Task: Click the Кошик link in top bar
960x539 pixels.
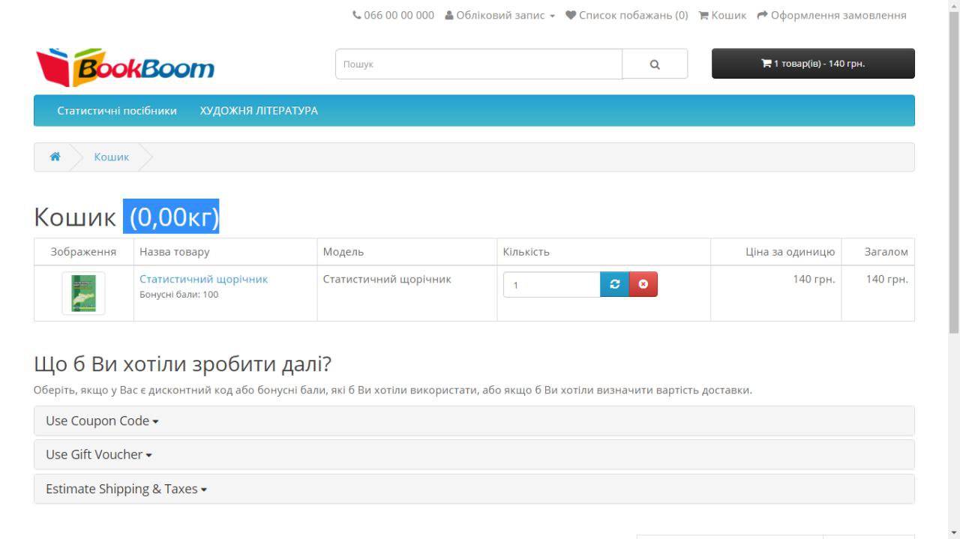Action: tap(722, 15)
